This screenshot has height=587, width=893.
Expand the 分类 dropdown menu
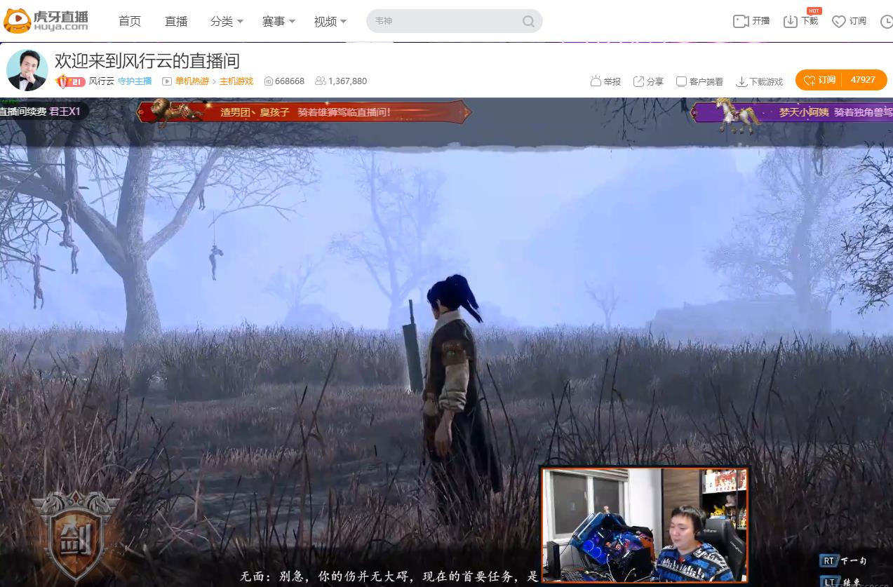[227, 21]
